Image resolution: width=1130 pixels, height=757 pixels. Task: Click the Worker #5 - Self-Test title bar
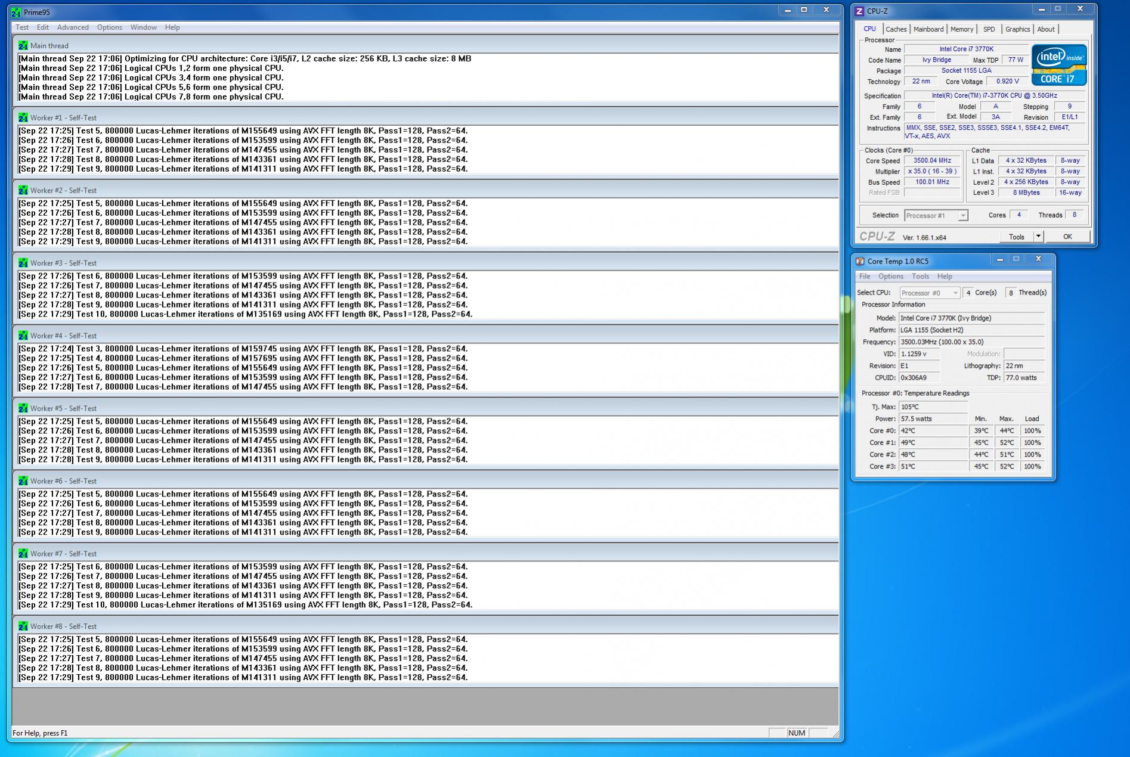[x=426, y=408]
